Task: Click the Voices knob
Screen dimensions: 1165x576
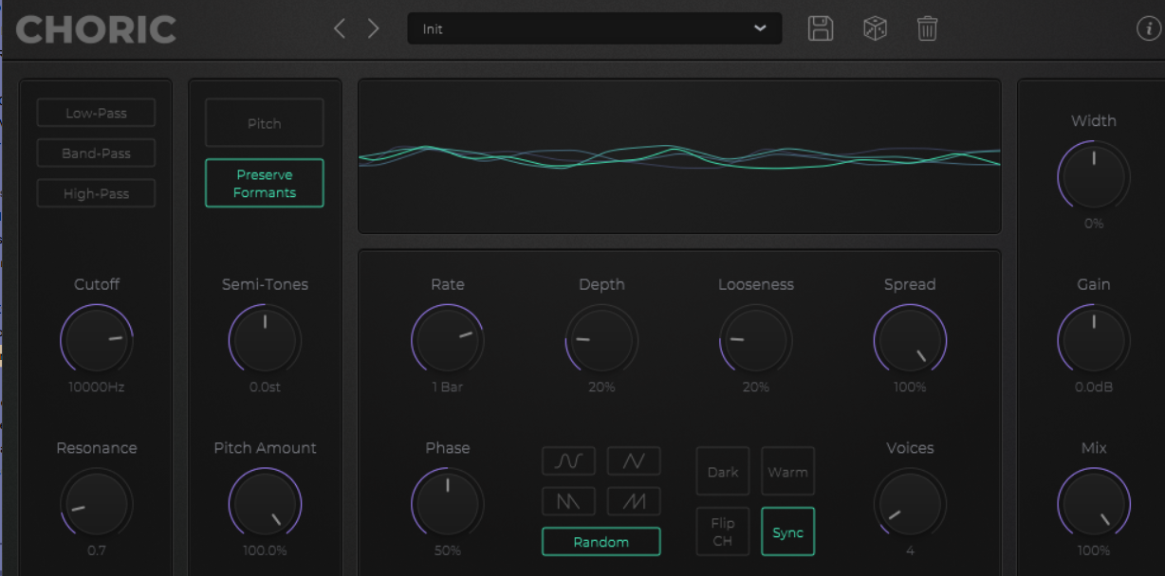Action: coord(910,503)
